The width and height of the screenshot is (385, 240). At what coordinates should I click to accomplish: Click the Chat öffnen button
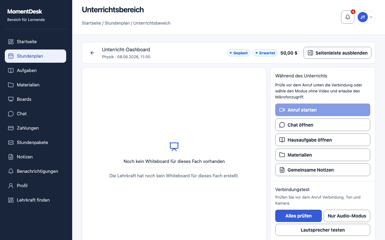[323, 125]
